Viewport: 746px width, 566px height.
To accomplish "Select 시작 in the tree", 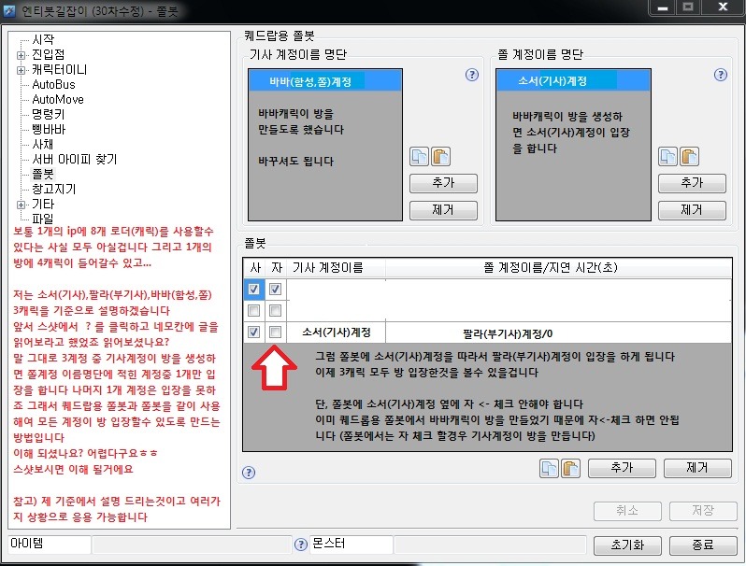I will 43,39.
